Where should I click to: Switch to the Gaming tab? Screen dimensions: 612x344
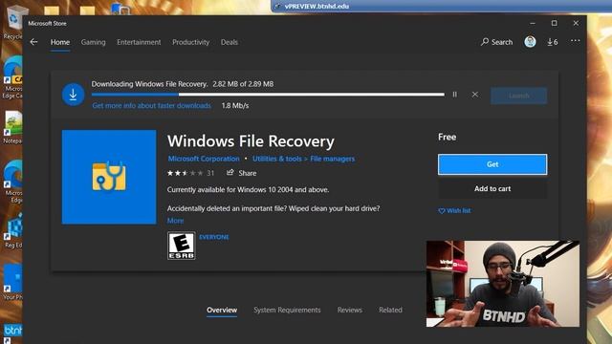pos(94,42)
